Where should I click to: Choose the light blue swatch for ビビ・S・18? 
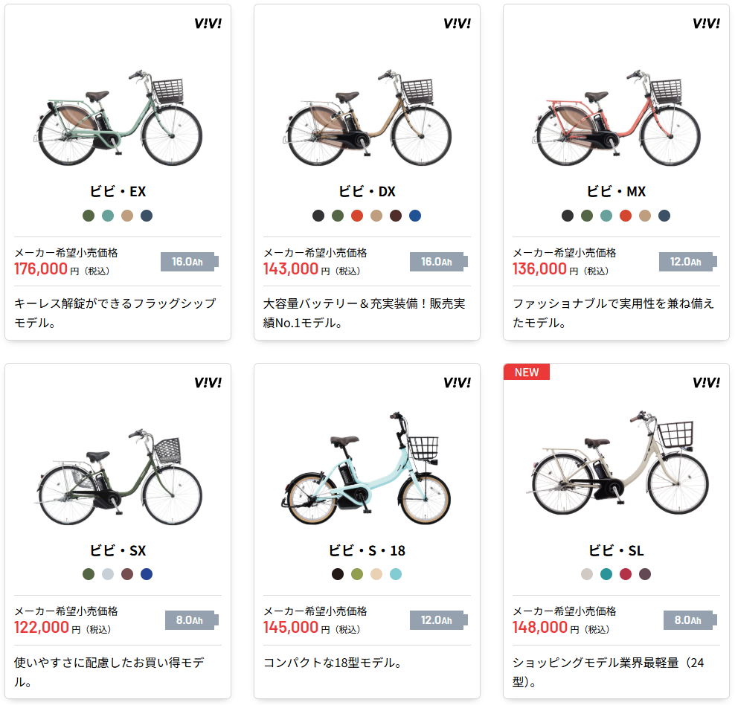click(x=396, y=574)
